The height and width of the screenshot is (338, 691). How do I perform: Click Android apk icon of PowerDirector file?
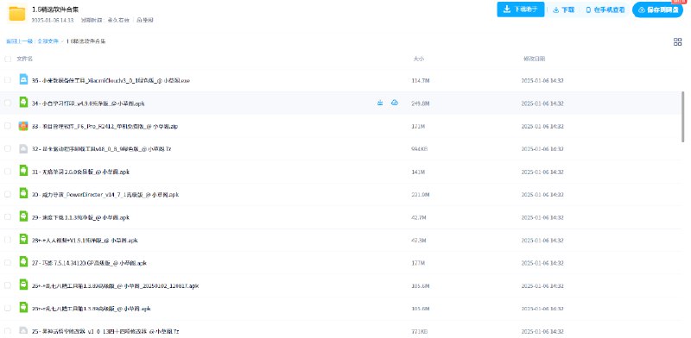pos(23,194)
